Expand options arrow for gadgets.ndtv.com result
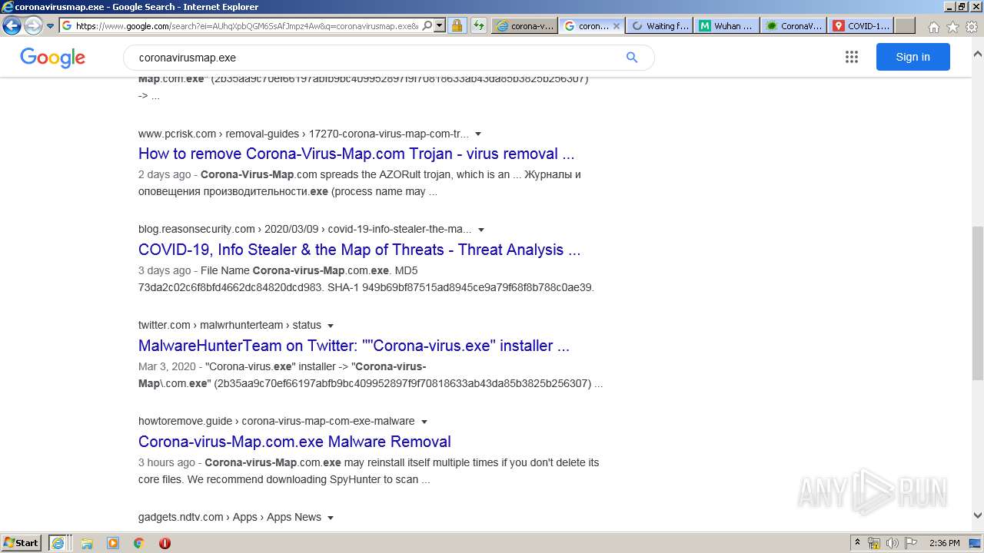 331,518
